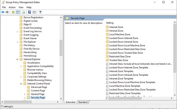Click the Internet Zone Template policy icon
The width and height of the screenshot is (177, 109).
point(107,71)
